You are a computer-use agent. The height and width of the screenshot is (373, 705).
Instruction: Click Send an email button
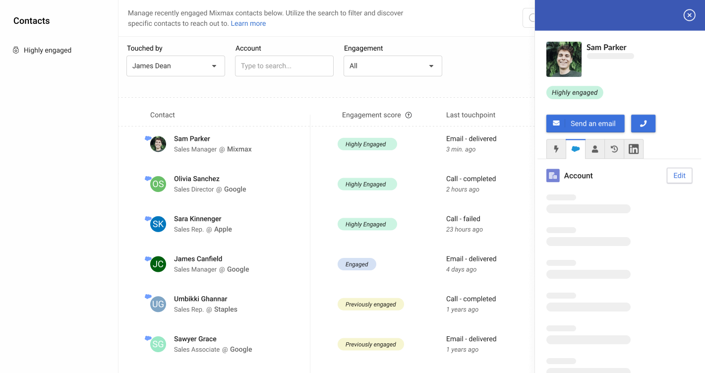point(586,124)
